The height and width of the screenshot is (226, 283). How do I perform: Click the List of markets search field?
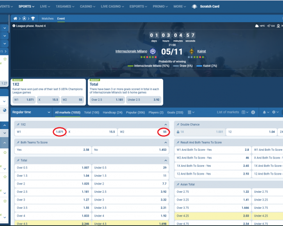[x=227, y=112]
